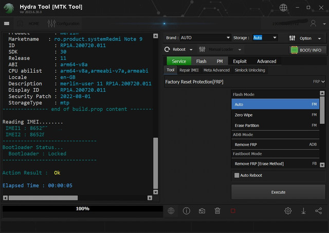Viewport: 329px width, 233px height.
Task: Open the user account profile icon
Action: click(x=313, y=23)
